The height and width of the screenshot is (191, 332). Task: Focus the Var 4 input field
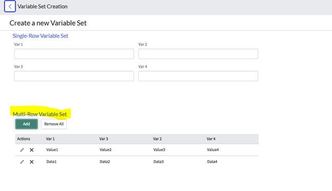(198, 76)
